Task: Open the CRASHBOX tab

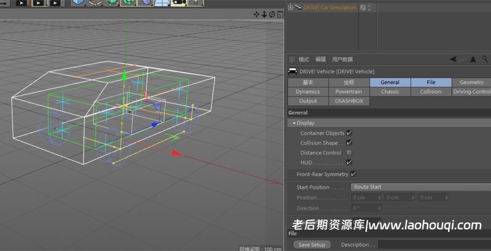Action: (x=349, y=101)
